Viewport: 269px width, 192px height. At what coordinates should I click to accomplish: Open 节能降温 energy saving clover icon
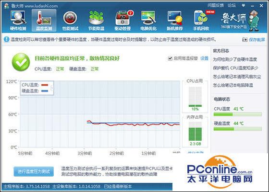coord(96,21)
